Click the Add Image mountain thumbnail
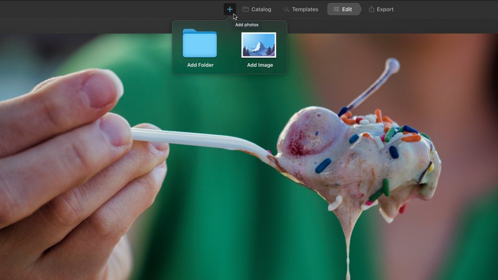This screenshot has width=498, height=280. [259, 45]
